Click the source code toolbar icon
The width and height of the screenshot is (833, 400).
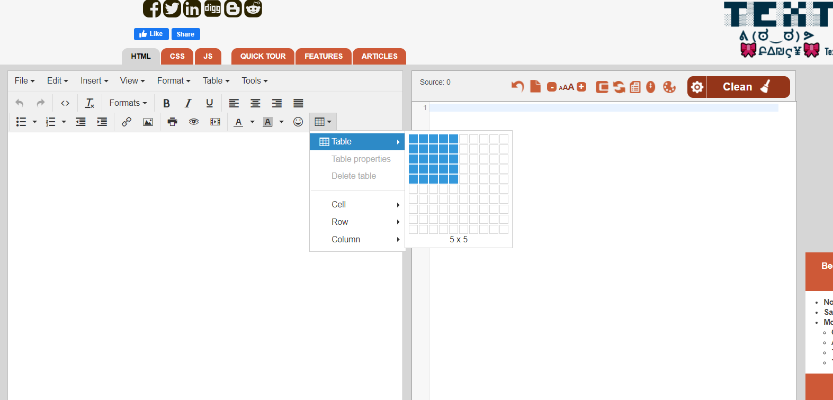click(65, 103)
